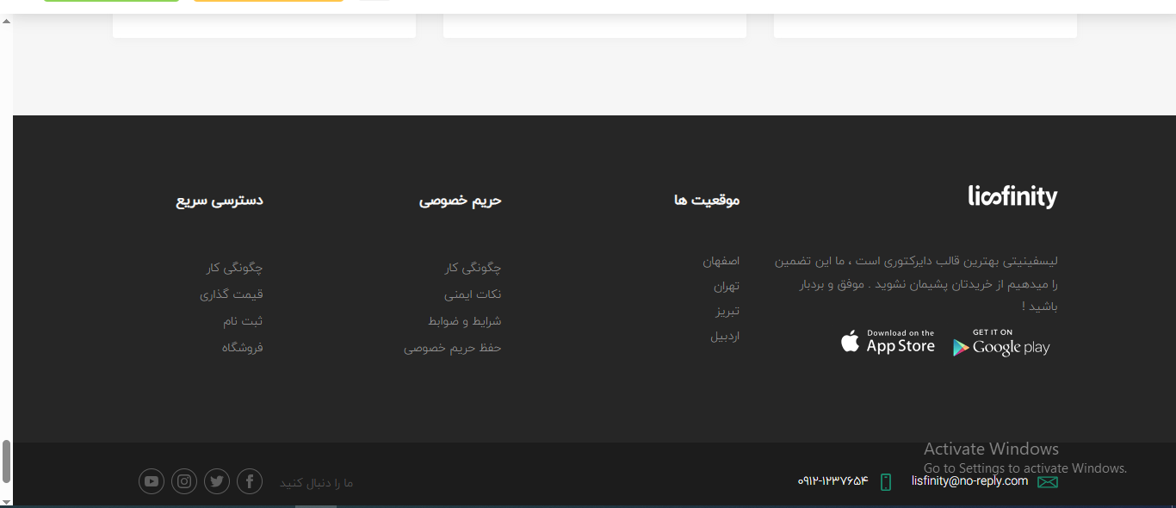
Task: Select the تهران location link
Action: 726,286
